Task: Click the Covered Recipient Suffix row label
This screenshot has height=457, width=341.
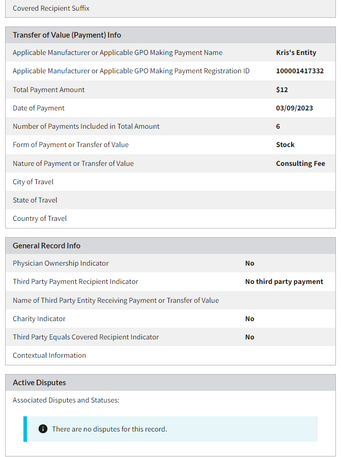Action: pos(51,8)
